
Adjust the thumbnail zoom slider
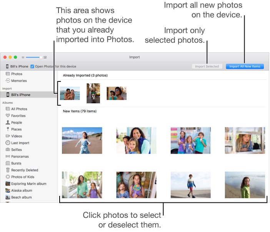(x=34, y=57)
